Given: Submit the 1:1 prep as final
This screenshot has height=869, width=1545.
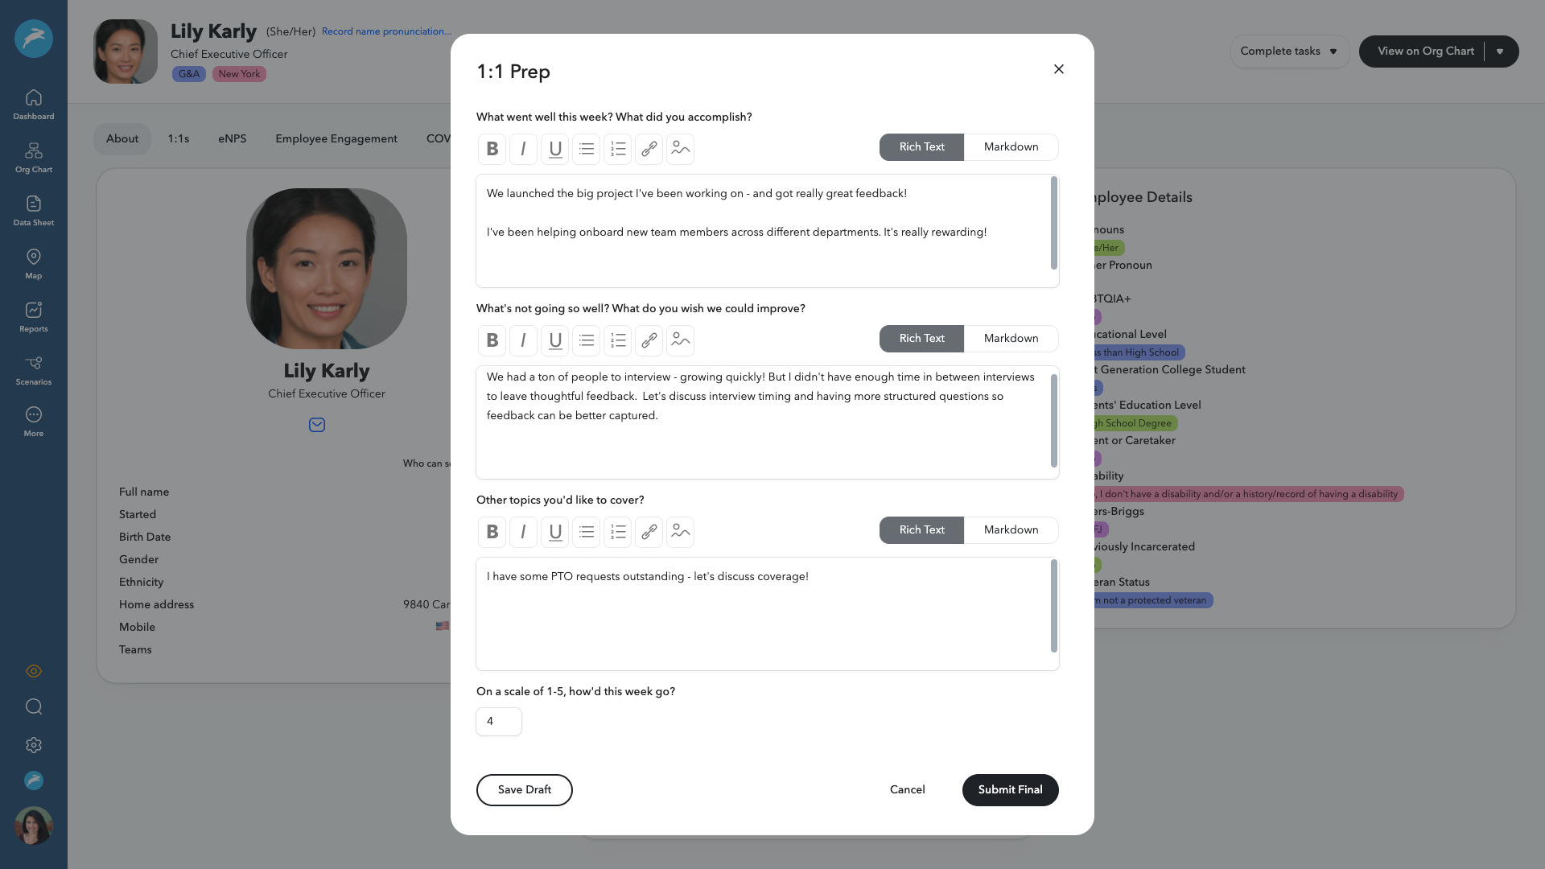Looking at the screenshot, I should pyautogui.click(x=1010, y=789).
